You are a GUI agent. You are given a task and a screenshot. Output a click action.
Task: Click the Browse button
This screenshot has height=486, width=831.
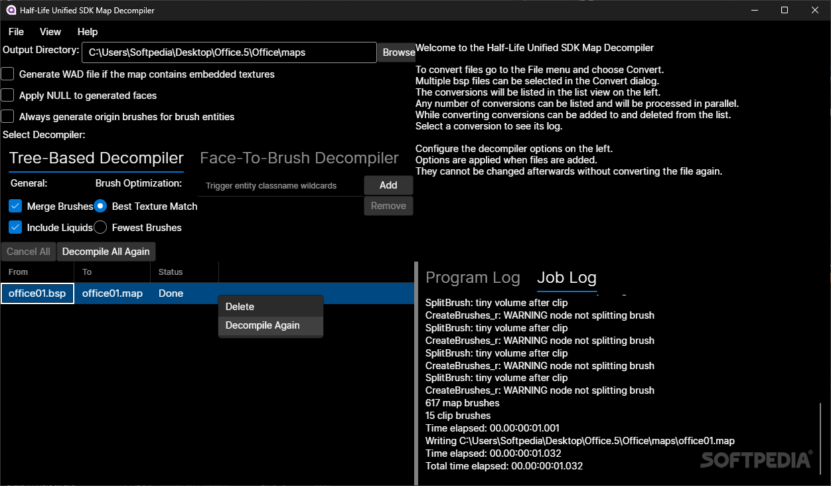coord(398,52)
